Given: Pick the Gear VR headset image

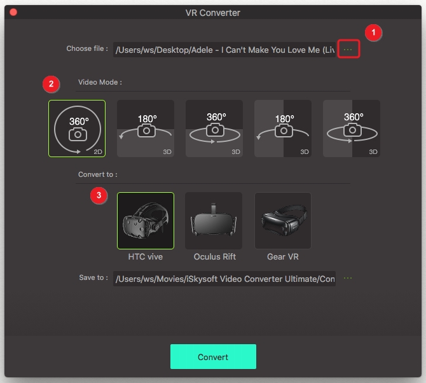Looking at the screenshot, I should pyautogui.click(x=283, y=221).
